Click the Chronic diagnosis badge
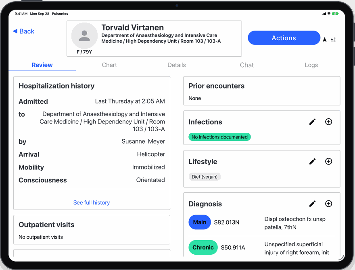The height and width of the screenshot is (270, 355). click(203, 247)
